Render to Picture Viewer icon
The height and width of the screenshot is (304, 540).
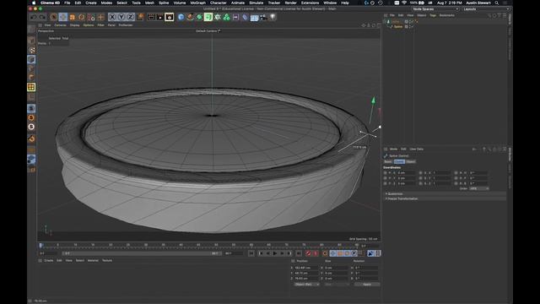tap(160, 17)
